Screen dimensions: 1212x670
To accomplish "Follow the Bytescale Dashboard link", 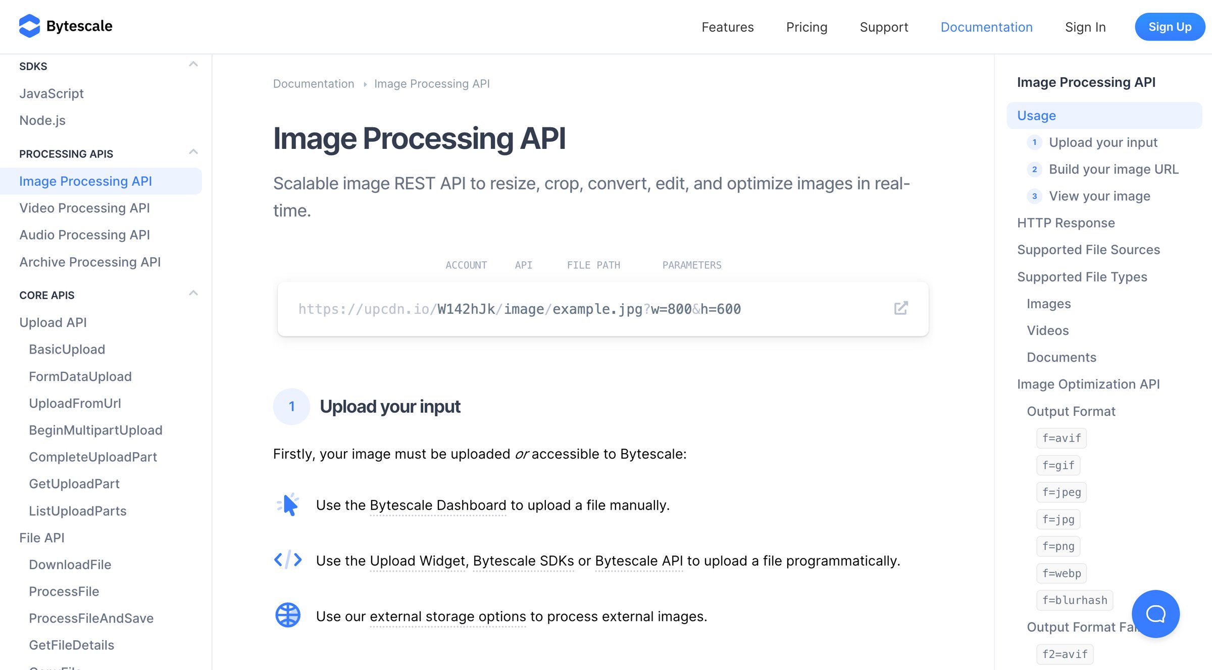I will point(438,505).
